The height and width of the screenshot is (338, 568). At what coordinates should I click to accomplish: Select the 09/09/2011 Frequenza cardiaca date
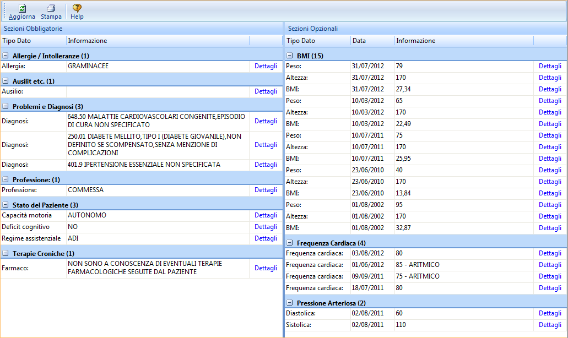click(x=367, y=276)
